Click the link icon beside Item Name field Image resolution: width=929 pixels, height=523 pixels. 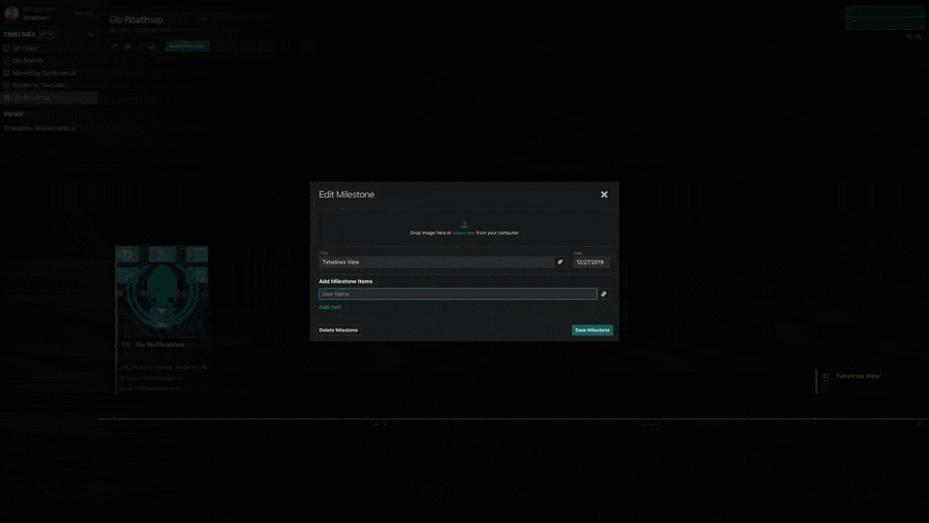click(604, 294)
